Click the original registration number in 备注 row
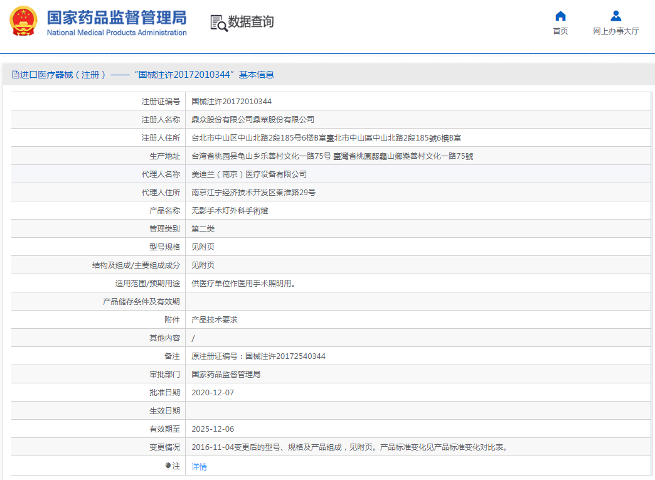This screenshot has height=480, width=655. 258,356
